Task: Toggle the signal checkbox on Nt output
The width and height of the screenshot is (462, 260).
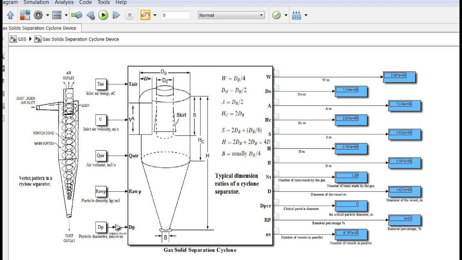Action: [x=276, y=174]
